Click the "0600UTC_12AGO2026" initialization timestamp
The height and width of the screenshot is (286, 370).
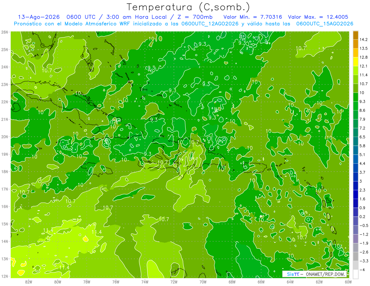click(210, 24)
